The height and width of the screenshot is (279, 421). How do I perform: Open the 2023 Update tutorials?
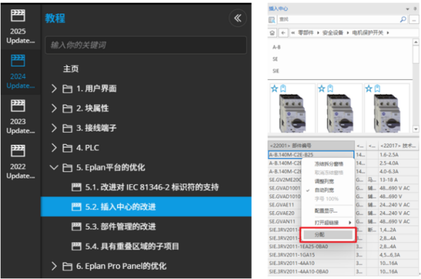20,117
